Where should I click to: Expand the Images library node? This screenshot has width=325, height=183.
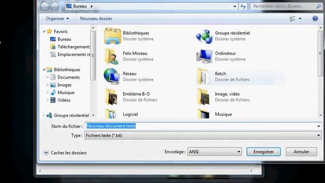[x=47, y=85]
